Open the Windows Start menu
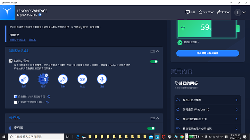Viewport: 250px width, 140px height. tap(4, 137)
